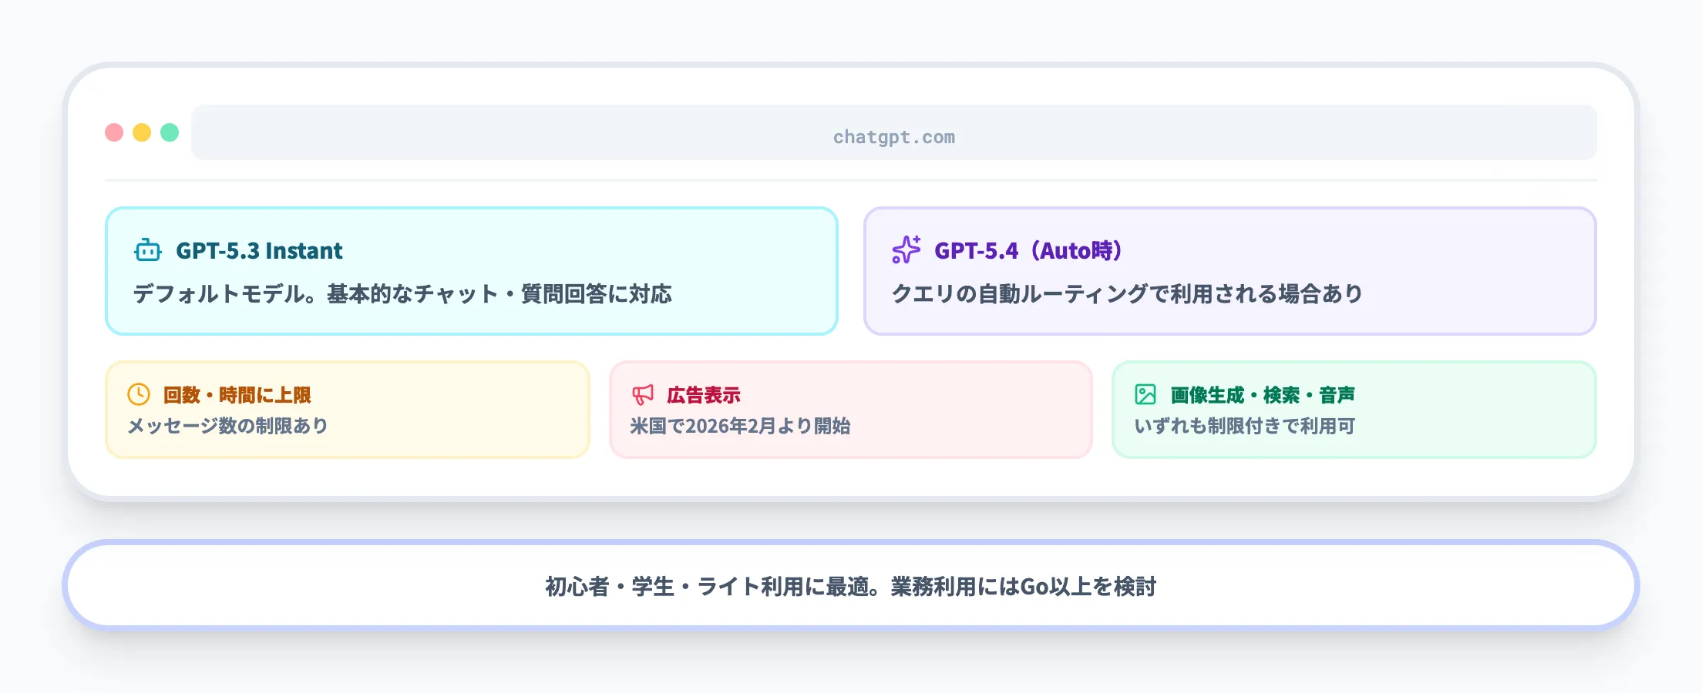The width and height of the screenshot is (1702, 693).
Task: Select the GPT-5.4（Auto時）card
Action: point(1231,271)
